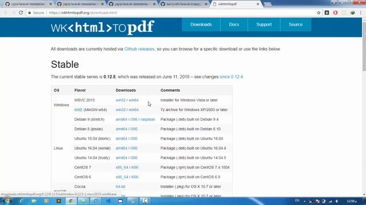Screen dimensions: 366x205
Task: Open the Support navigation item
Action: [264, 24]
